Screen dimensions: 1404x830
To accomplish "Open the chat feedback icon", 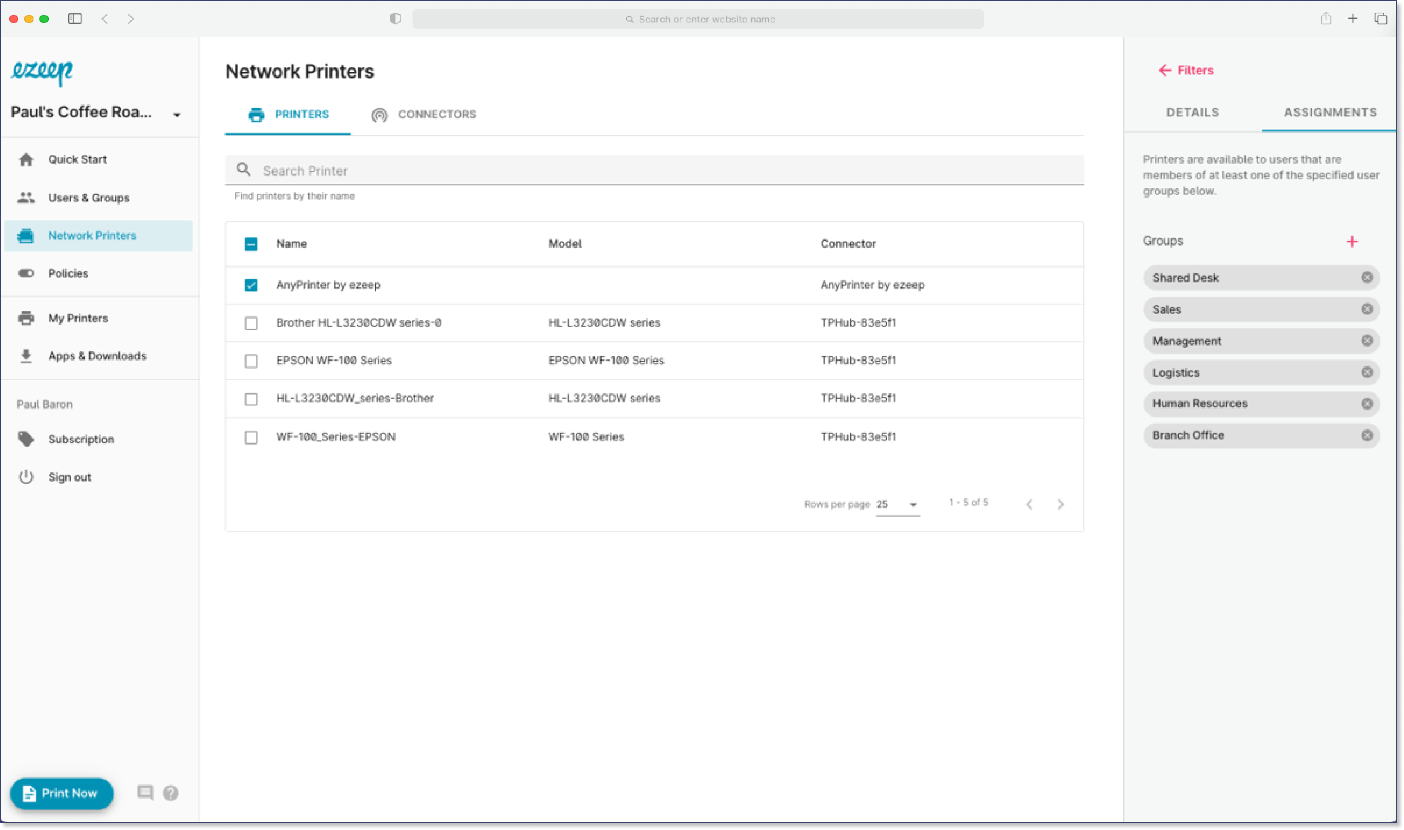I will (145, 792).
